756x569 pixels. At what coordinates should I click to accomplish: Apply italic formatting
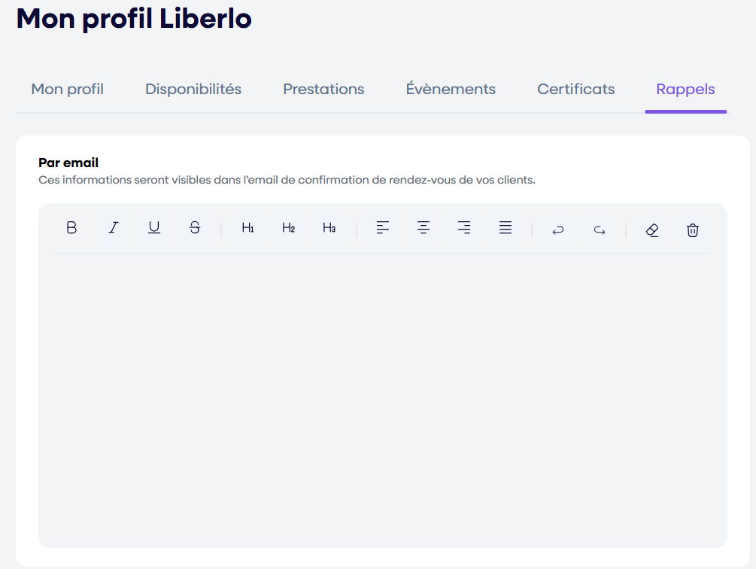point(113,228)
